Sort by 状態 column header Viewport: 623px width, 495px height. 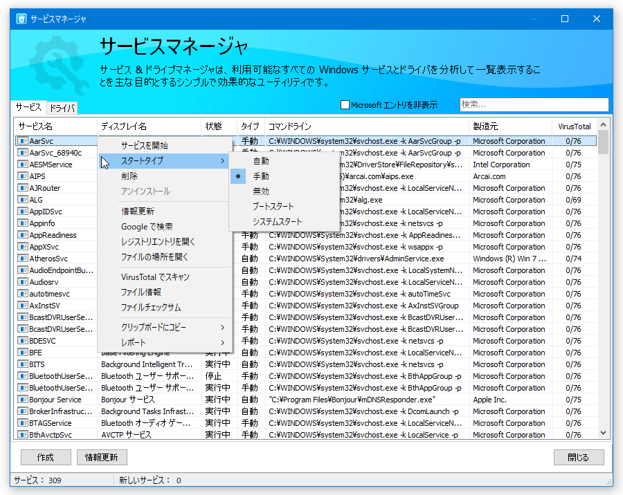(x=219, y=127)
